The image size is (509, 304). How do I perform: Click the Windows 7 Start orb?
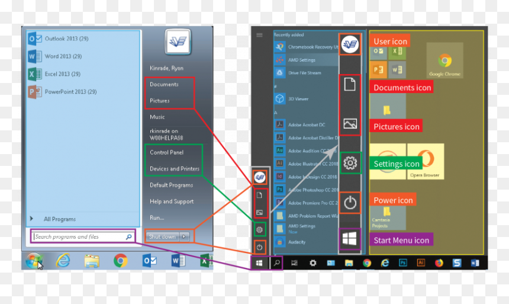(x=34, y=260)
